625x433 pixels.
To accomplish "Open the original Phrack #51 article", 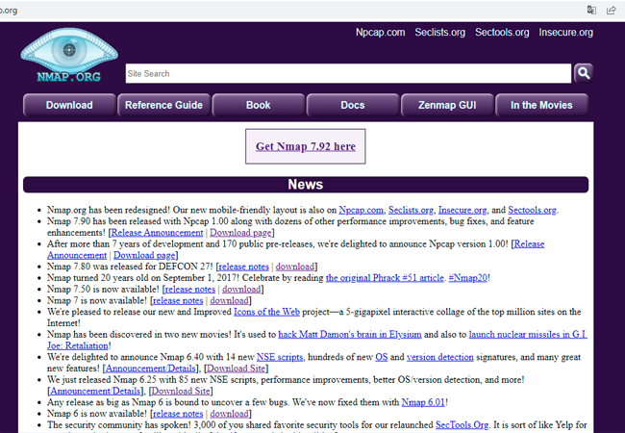I will (x=385, y=278).
